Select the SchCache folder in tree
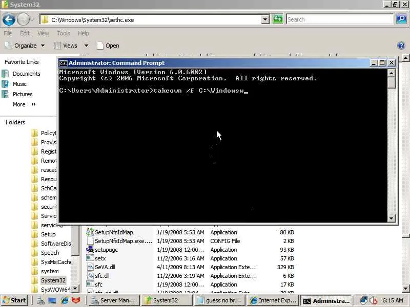410x307 pixels. coord(49,188)
